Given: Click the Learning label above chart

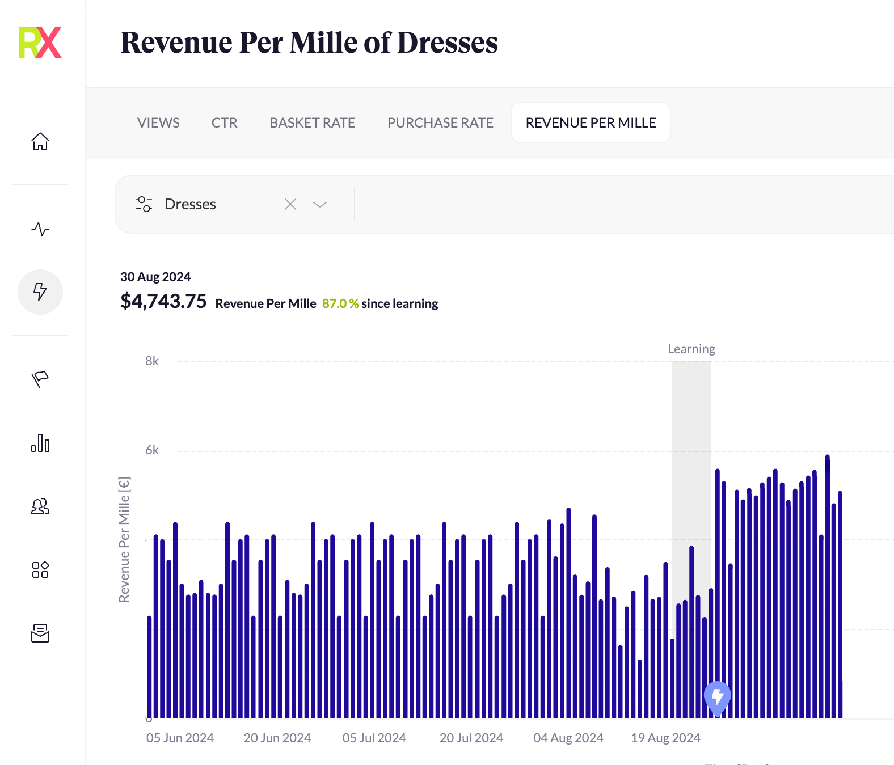Looking at the screenshot, I should [691, 349].
